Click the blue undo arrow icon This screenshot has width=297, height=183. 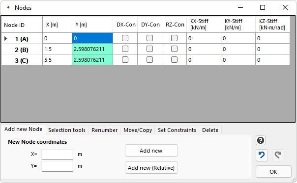pos(262,155)
